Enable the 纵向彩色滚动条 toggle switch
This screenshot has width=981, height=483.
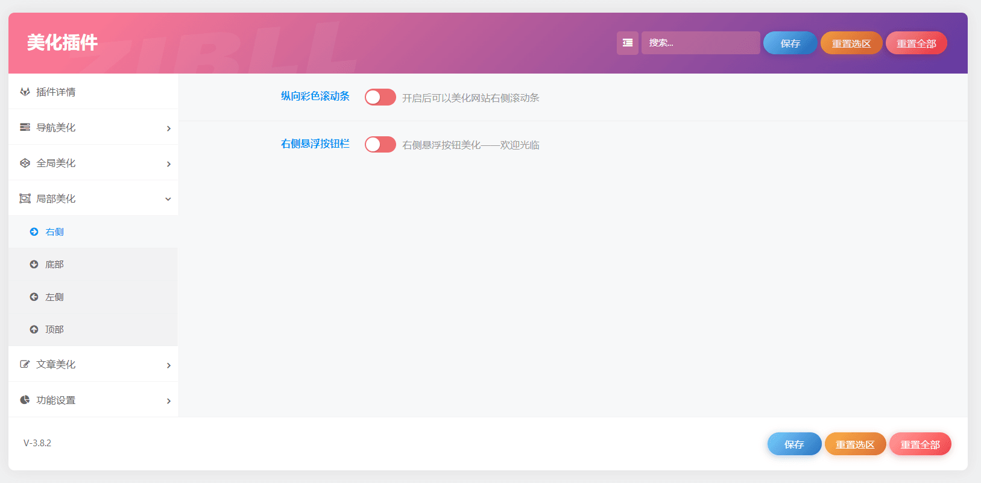click(x=380, y=97)
